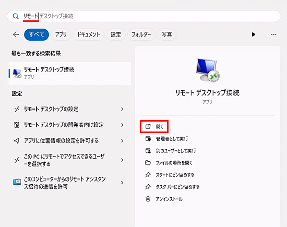
Task: Click developer tools icon beside 開発者向け設定
Action: click(x=17, y=125)
